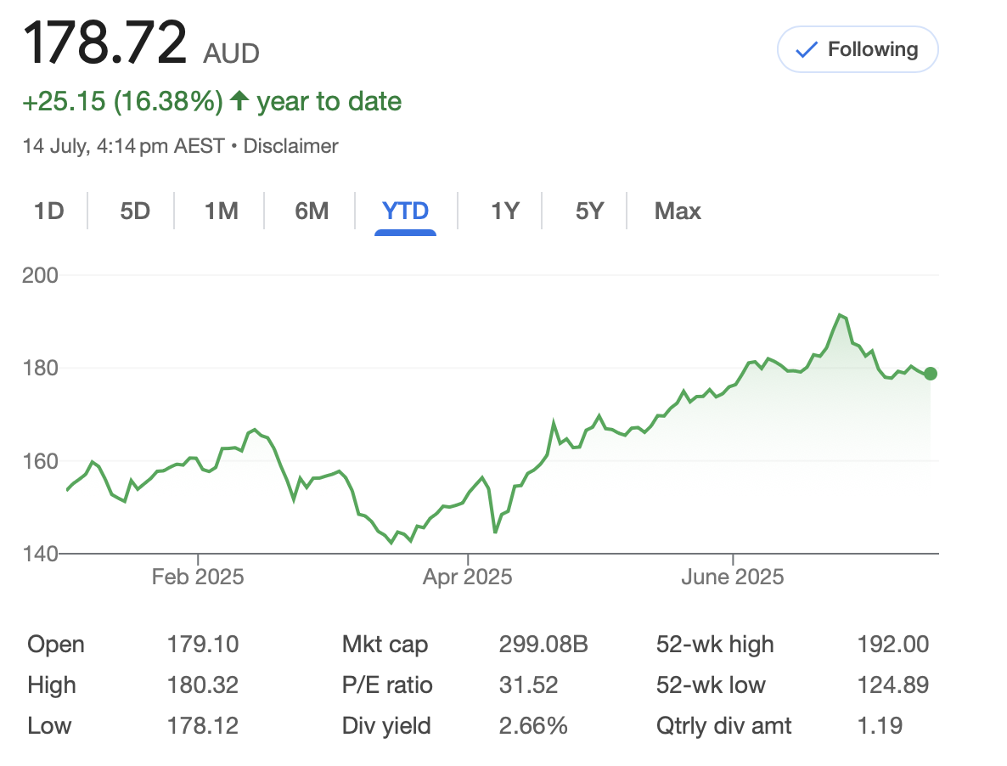The image size is (1007, 766).
Task: Show the Max time range
Action: coord(678,211)
